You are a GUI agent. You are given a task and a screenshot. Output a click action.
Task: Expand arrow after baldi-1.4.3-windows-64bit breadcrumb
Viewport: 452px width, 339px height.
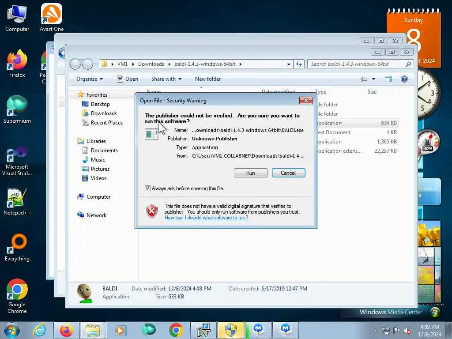click(240, 64)
